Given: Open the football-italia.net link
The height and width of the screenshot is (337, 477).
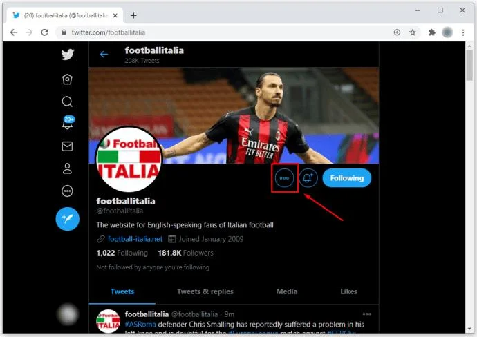Looking at the screenshot, I should [135, 239].
